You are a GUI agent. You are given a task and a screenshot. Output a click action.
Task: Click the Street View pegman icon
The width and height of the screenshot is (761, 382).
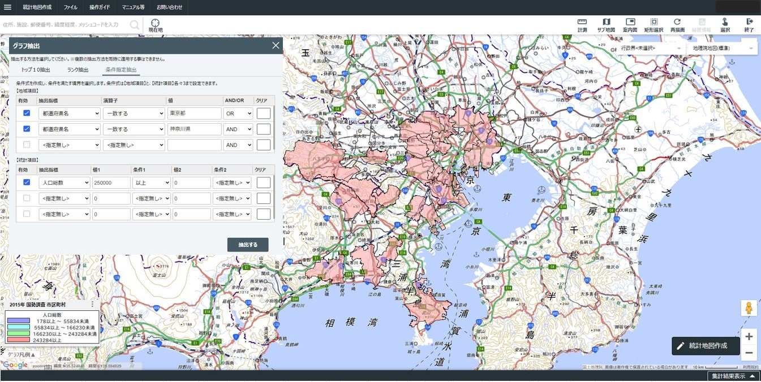[749, 308]
